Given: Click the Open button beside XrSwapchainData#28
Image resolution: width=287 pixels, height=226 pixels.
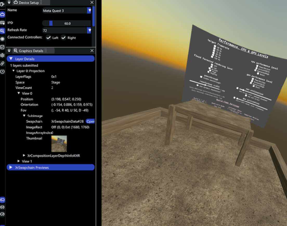Looking at the screenshot, I should coord(90,121).
